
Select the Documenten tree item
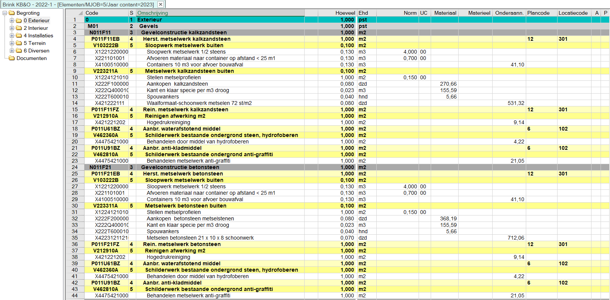point(32,58)
